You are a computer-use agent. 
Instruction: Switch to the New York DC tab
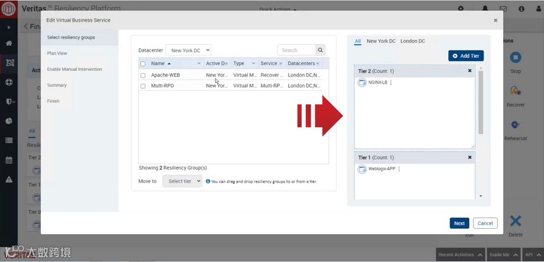381,41
